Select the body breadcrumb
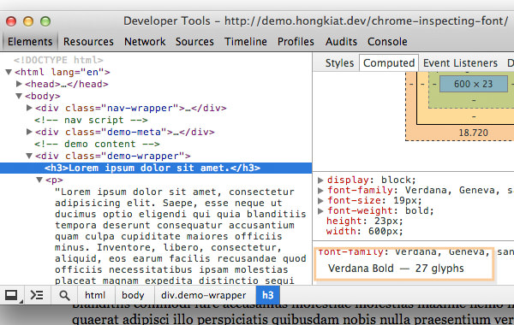 pyautogui.click(x=133, y=295)
